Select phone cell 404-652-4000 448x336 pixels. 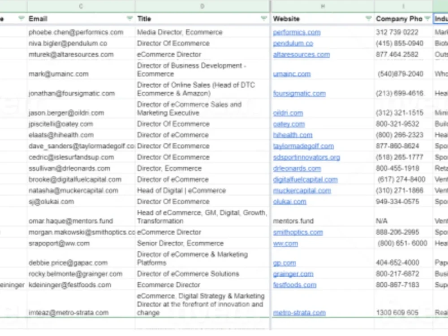[404, 258]
